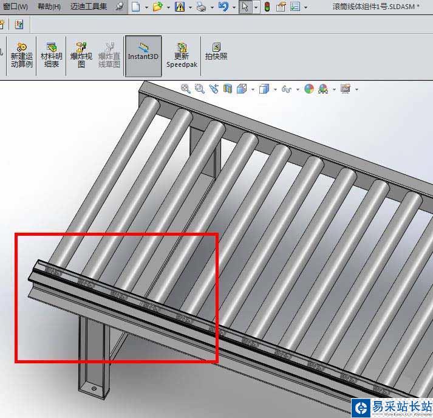Viewport: 433px width, 418px height.
Task: Click 更新 Speedpak button
Action: (x=182, y=55)
